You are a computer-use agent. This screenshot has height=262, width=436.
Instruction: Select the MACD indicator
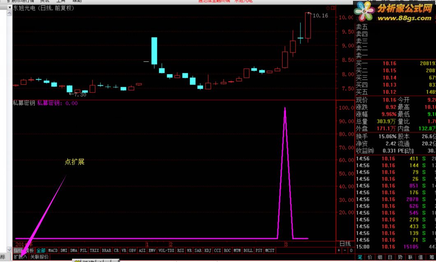coord(53,250)
